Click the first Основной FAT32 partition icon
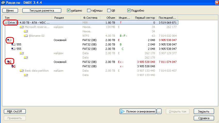The height and width of the screenshot is (123, 219). tap(9, 40)
